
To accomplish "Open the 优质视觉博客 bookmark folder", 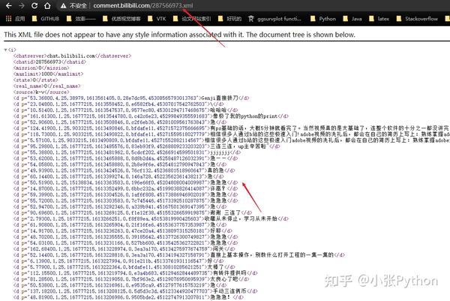I will tap(121, 19).
